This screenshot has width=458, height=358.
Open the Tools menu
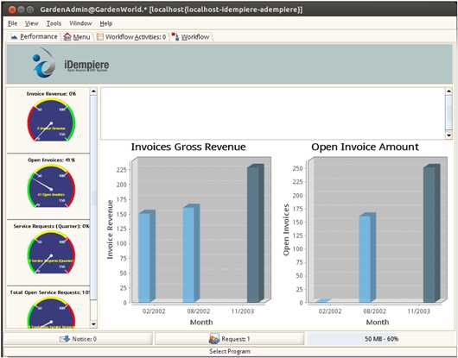[x=54, y=23]
